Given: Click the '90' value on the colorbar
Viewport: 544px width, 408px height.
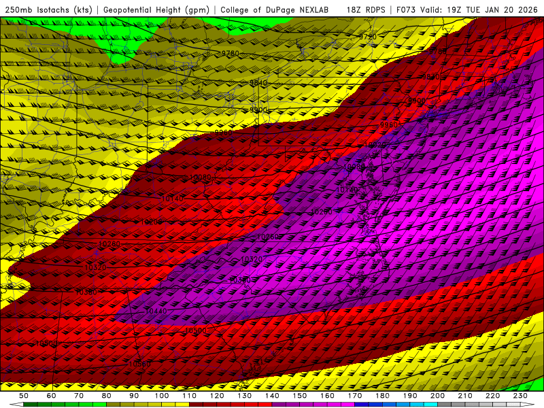Looking at the screenshot, I should pyautogui.click(x=134, y=396).
